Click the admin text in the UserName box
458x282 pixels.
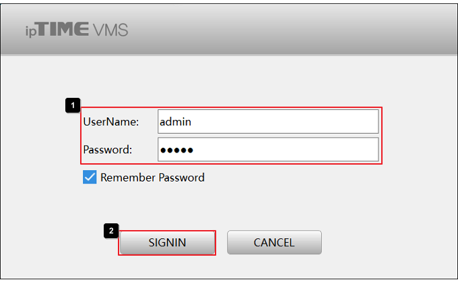click(175, 121)
